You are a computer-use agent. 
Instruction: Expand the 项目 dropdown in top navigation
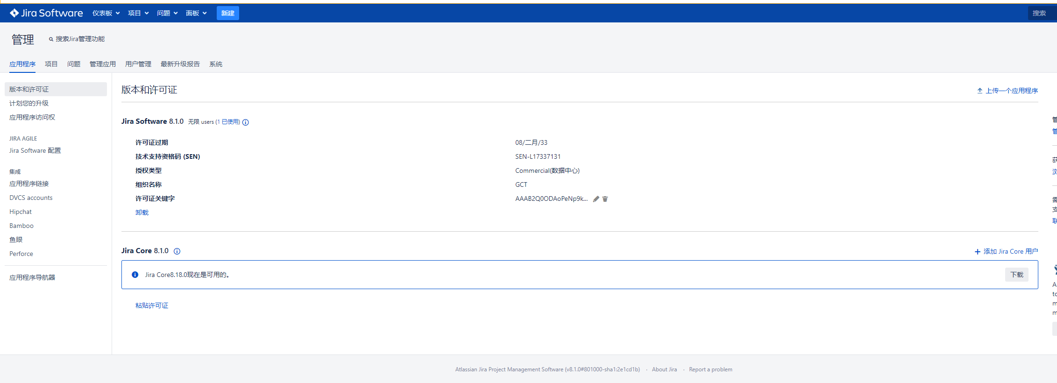coord(138,13)
